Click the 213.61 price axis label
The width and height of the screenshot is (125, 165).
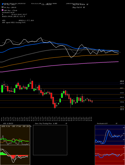122,93
